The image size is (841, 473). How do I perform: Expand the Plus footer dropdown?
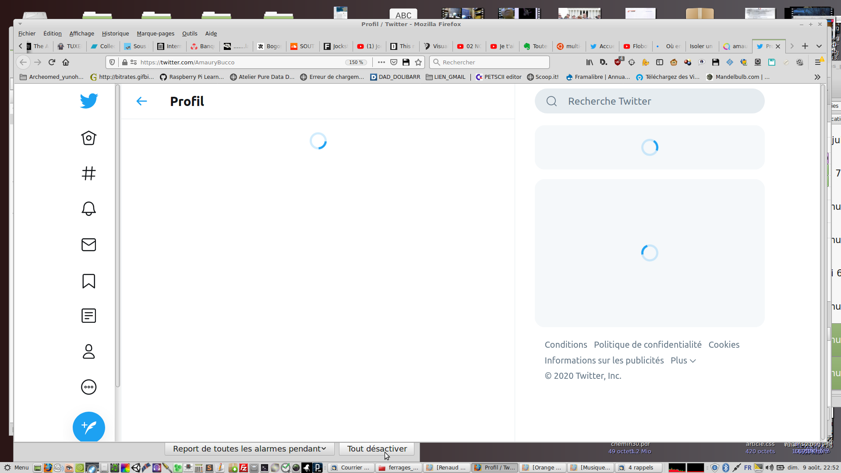coord(683,360)
